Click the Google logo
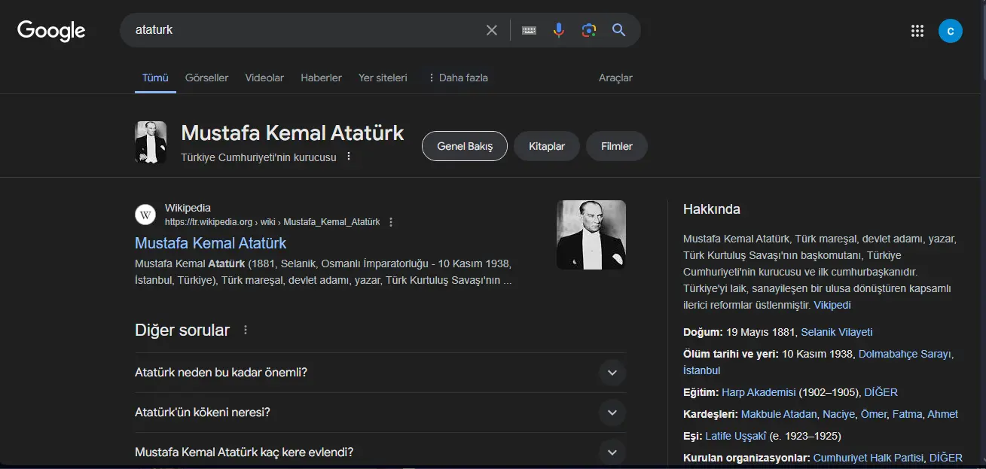 click(x=51, y=31)
